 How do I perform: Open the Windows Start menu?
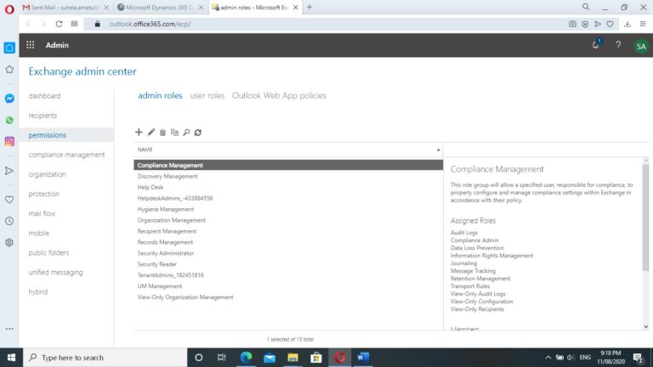click(x=11, y=358)
